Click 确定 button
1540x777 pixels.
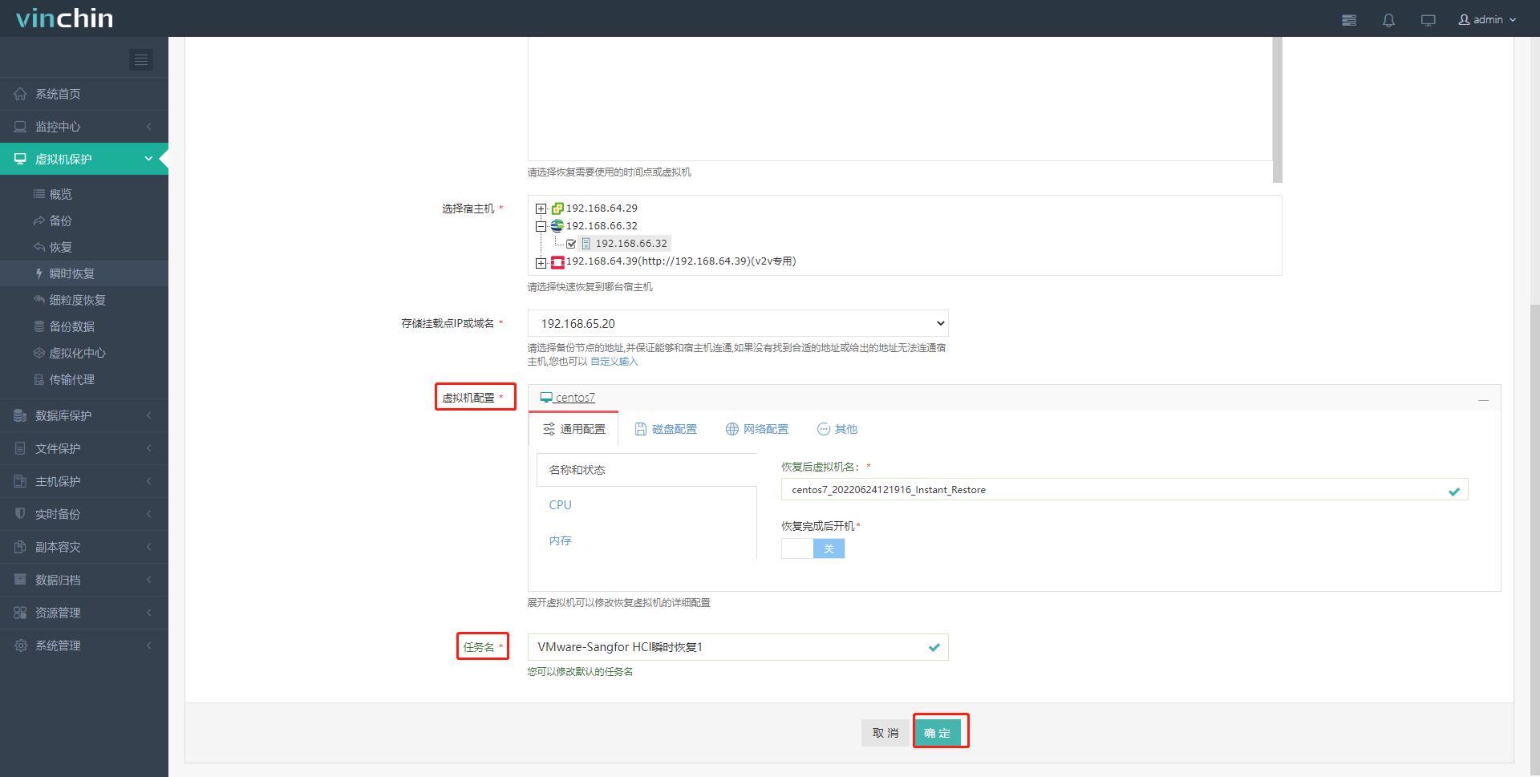937,733
